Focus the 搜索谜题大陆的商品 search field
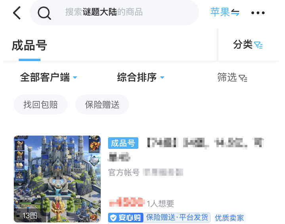This screenshot has width=285, height=224. [114, 12]
